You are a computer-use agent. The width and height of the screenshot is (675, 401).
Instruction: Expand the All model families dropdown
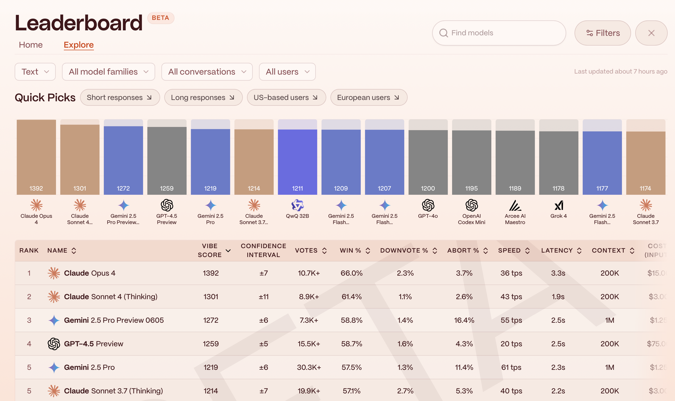[109, 72]
